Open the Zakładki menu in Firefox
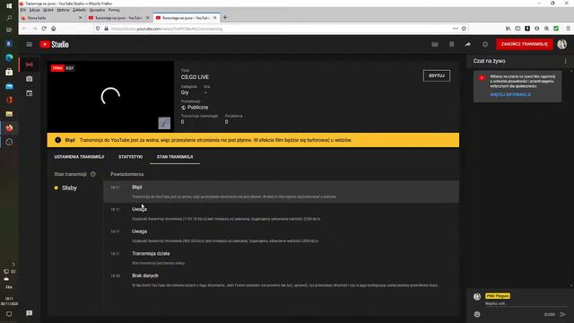This screenshot has width=574, height=323. point(79,10)
